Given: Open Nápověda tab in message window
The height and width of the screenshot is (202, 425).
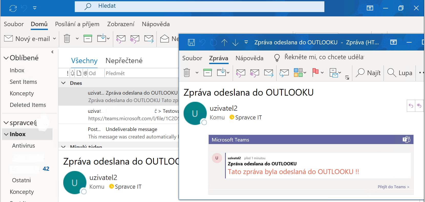Looking at the screenshot, I should 249,58.
